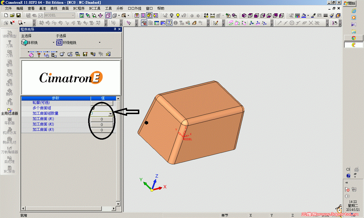Click 后处理 in the left sidebar
The width and height of the screenshot is (364, 218).
pos(10,160)
